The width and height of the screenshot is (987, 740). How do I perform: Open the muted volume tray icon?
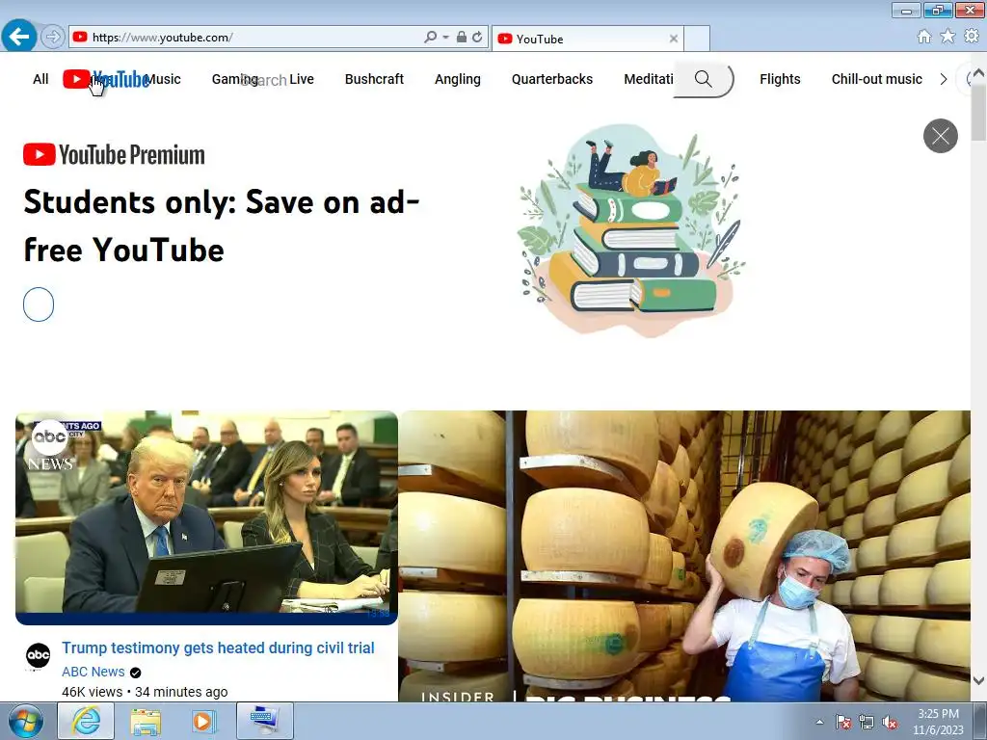(x=890, y=722)
